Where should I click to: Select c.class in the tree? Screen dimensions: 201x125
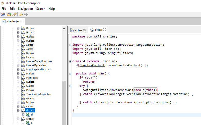coord(30,107)
